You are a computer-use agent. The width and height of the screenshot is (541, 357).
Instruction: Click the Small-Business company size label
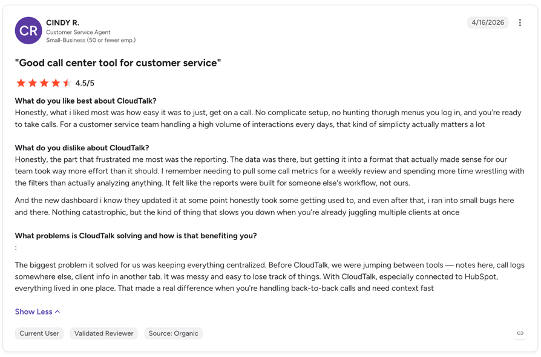pyautogui.click(x=91, y=40)
